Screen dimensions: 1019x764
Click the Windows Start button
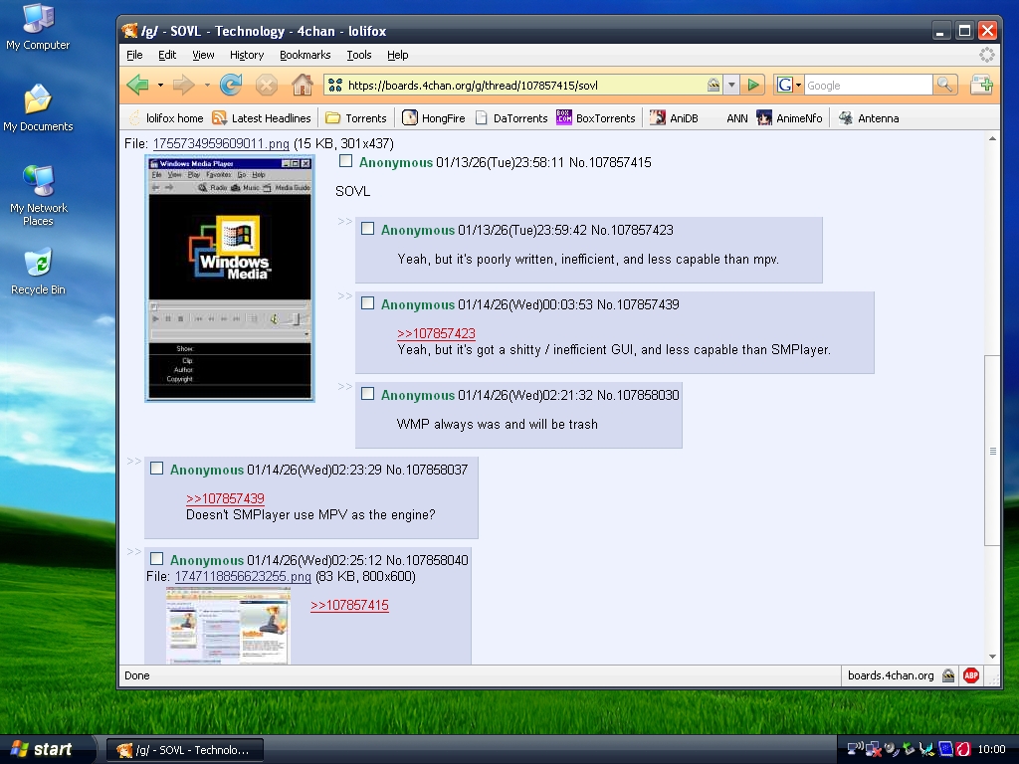click(44, 749)
